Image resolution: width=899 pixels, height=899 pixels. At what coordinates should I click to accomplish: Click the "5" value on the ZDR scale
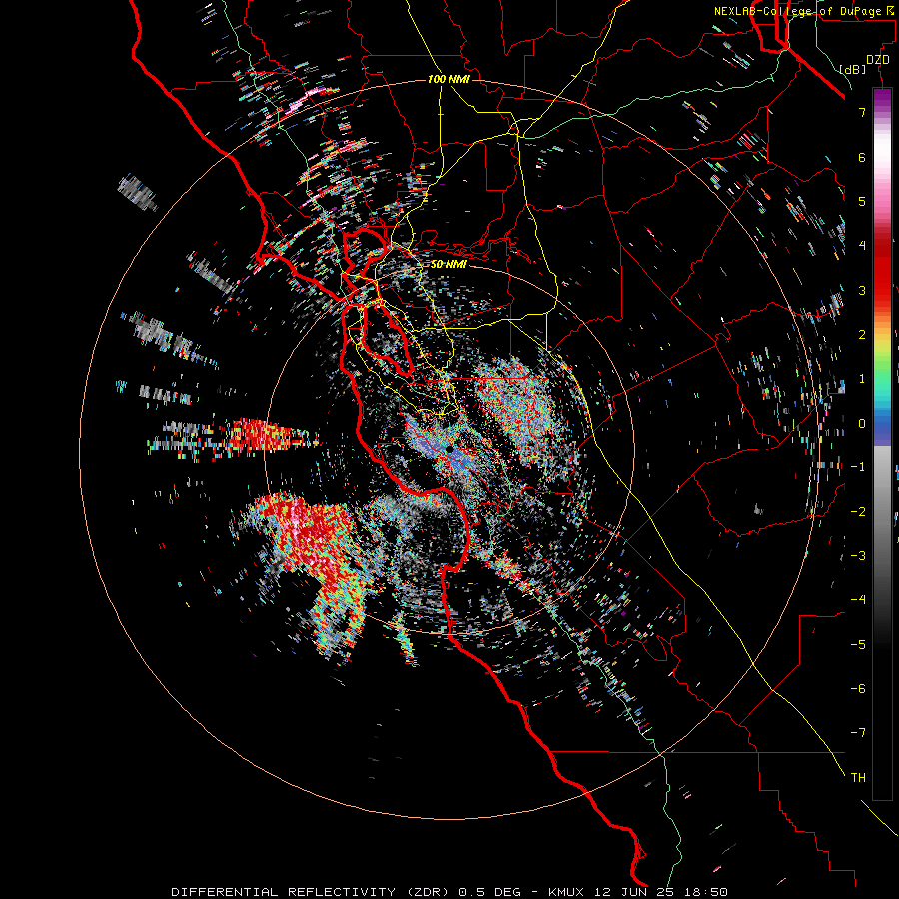pyautogui.click(x=862, y=201)
